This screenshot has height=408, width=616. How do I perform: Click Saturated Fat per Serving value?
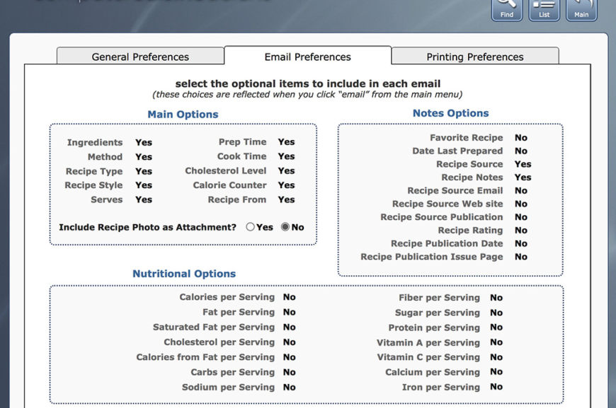[289, 327]
